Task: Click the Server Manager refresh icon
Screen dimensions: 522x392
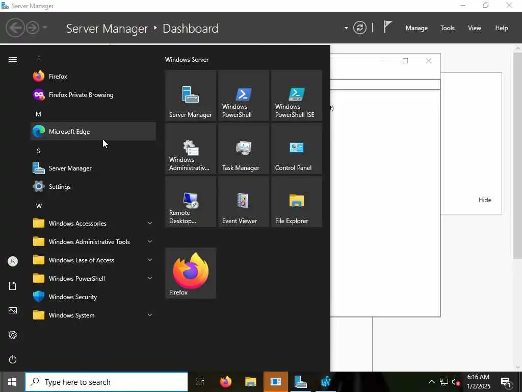Action: (360, 28)
